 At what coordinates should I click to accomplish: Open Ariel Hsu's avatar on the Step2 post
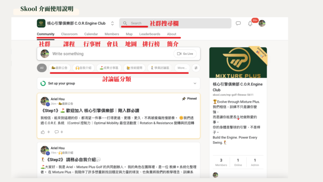45,150
